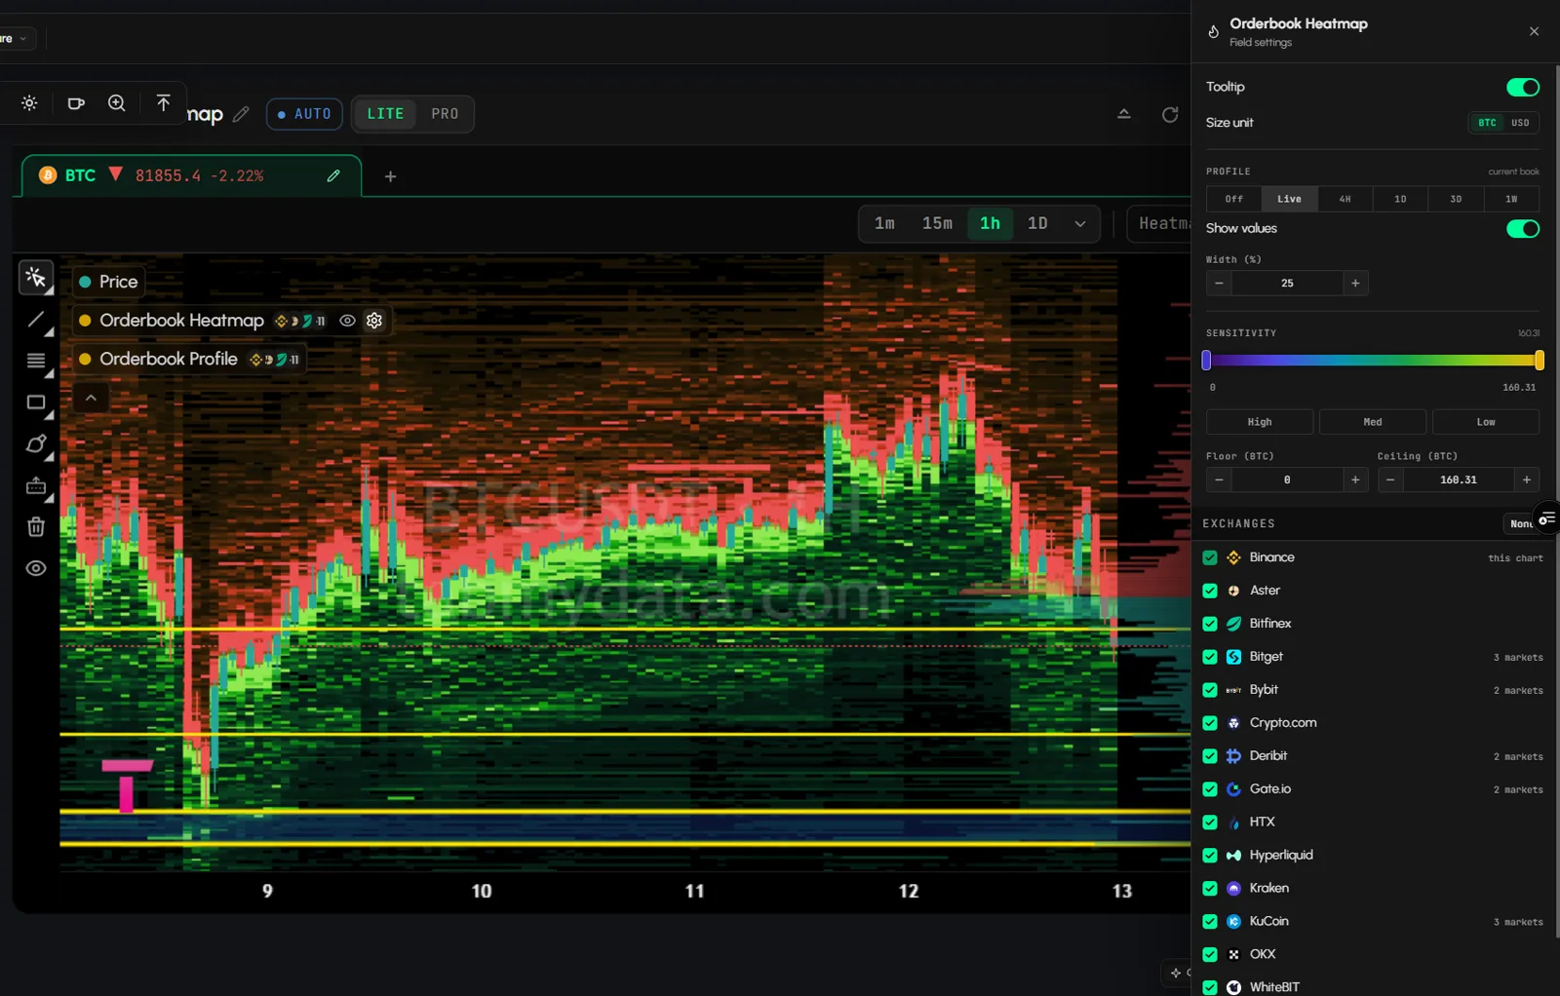The width and height of the screenshot is (1560, 996).
Task: Click the collapse up arrow near refresh
Action: (x=1124, y=114)
